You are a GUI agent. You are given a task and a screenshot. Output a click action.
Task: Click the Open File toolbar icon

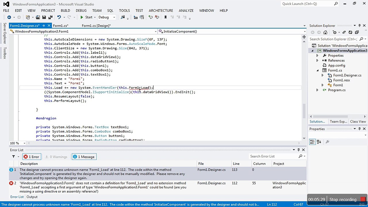click(x=38, y=17)
